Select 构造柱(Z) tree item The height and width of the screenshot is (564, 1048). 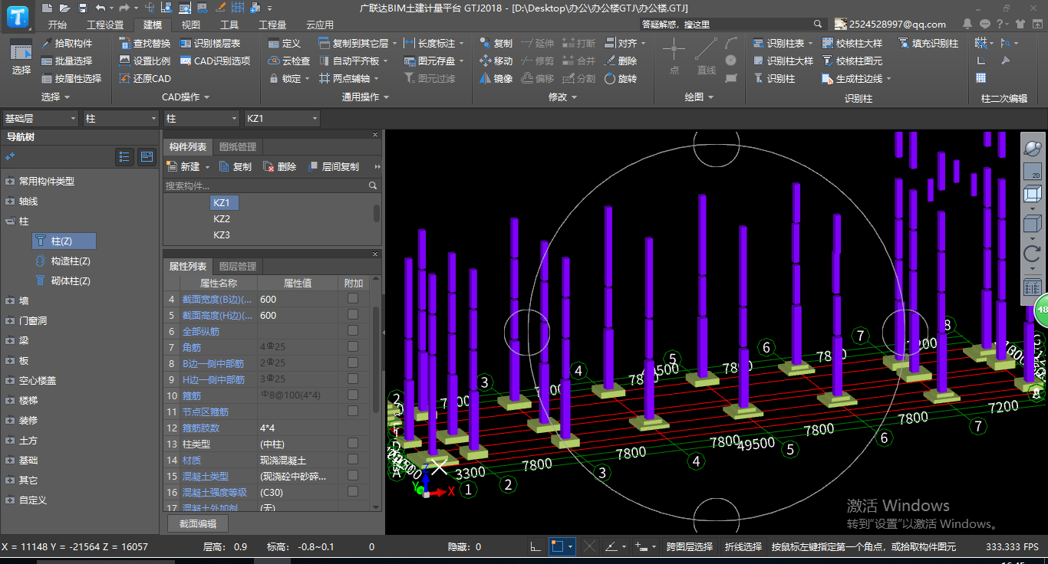(x=64, y=261)
